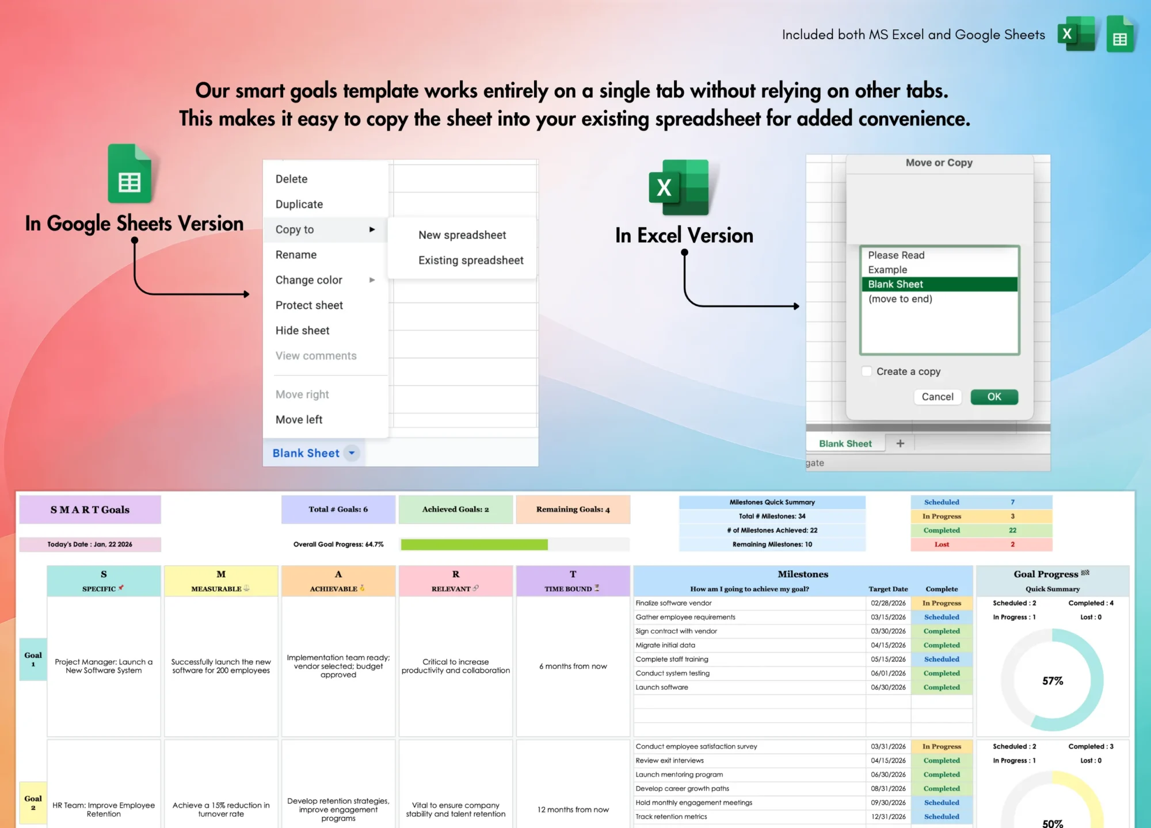Select (move to end) list option

click(x=939, y=299)
